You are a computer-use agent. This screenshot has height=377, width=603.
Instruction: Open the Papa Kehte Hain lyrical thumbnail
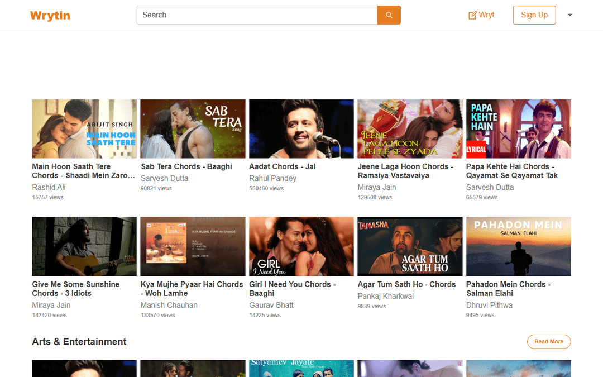pyautogui.click(x=518, y=129)
